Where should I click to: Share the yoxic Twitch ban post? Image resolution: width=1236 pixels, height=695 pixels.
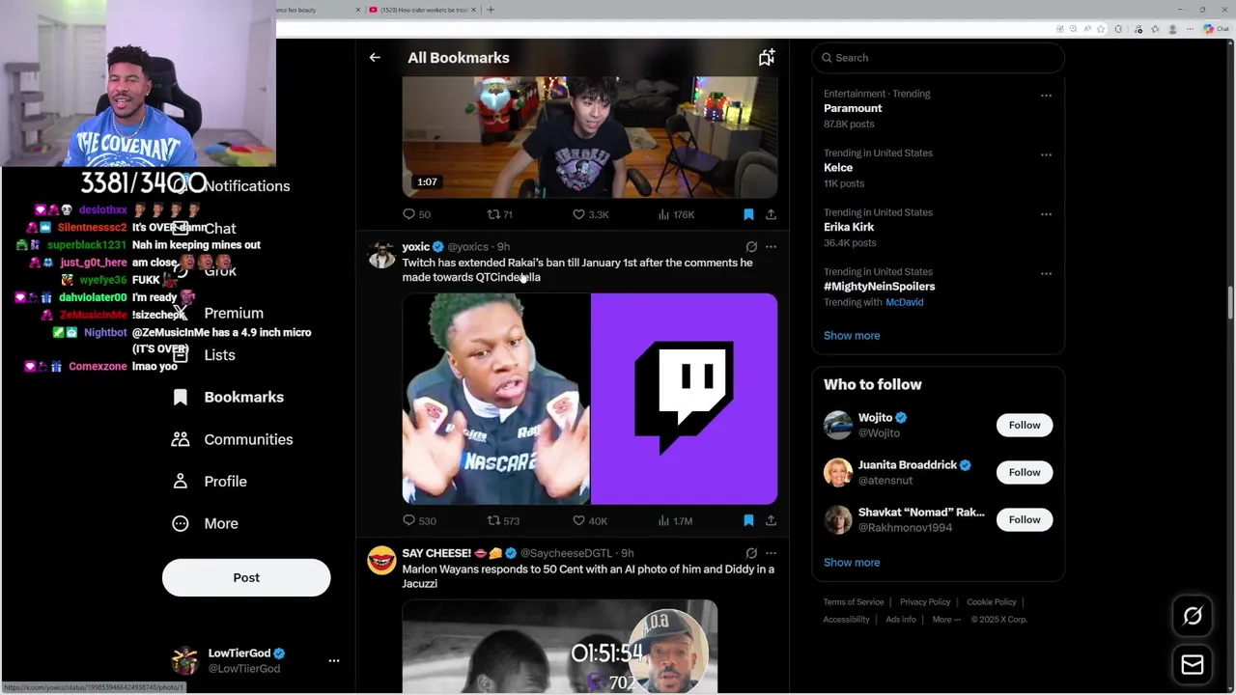(771, 520)
